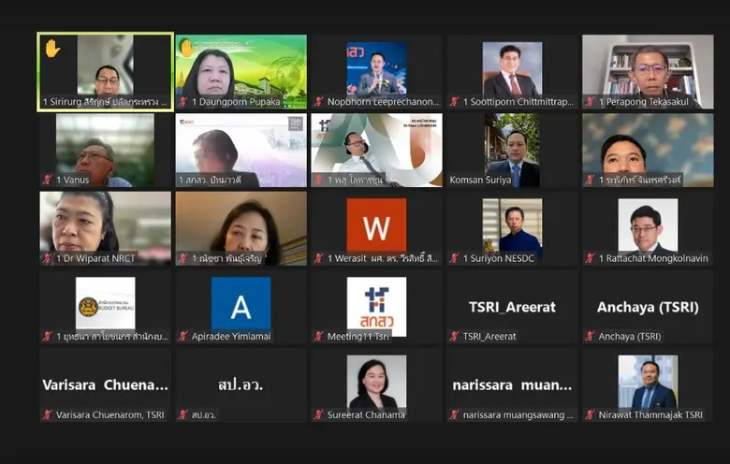
Task: Click muted mic icon beside Suriyon NESDC
Action: coord(455,258)
